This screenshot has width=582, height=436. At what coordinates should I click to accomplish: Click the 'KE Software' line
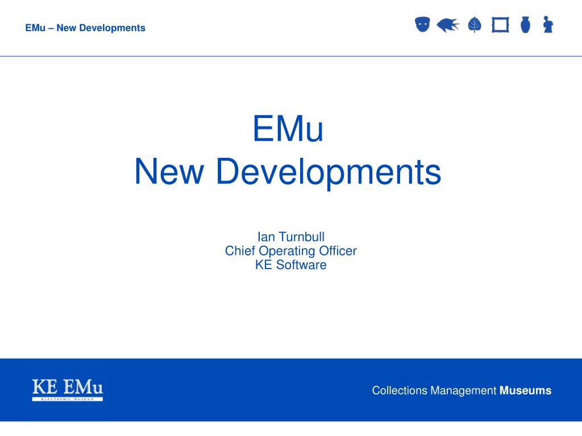(291, 265)
